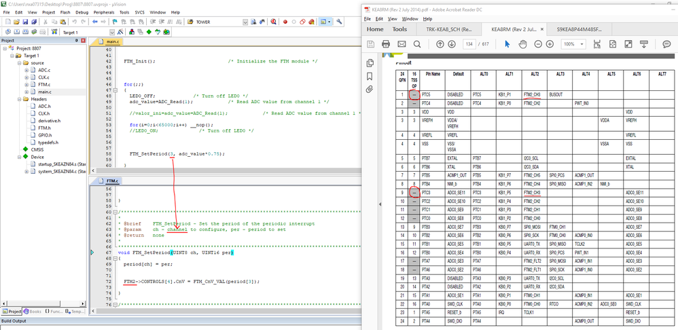Select derivative.h in the Headers folder

(49, 120)
